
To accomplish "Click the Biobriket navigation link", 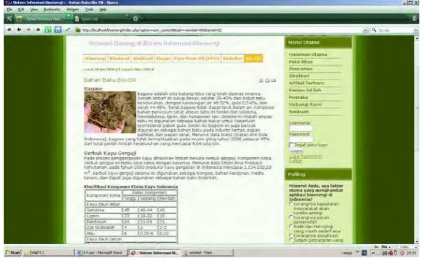I will click(x=232, y=58).
